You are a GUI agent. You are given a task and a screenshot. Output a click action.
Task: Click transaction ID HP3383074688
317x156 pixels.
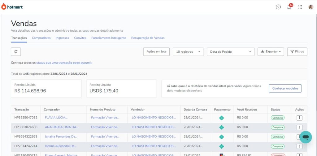[x=26, y=127]
